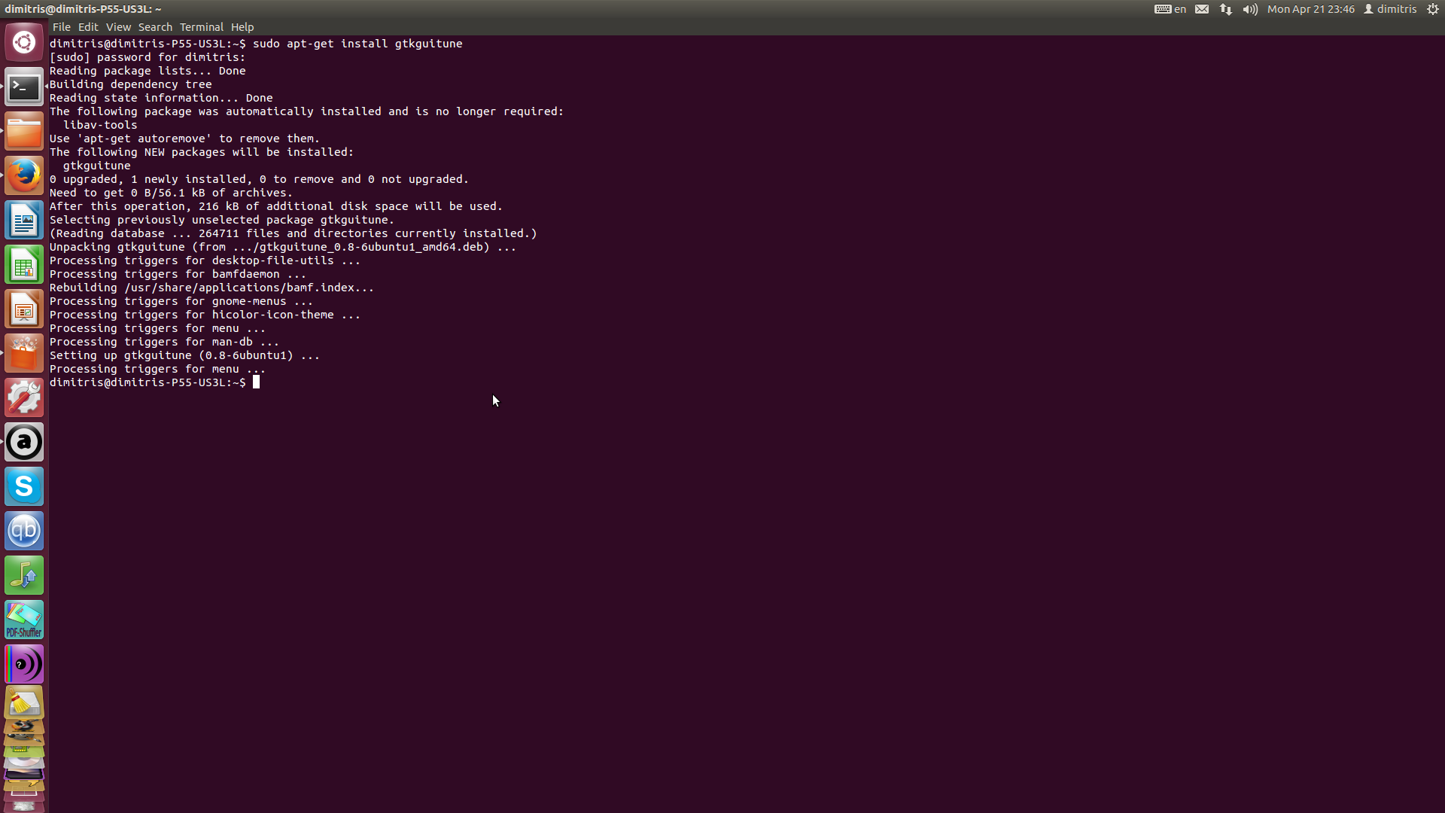The height and width of the screenshot is (813, 1445).
Task: Open Ubuntu Software Center launcher
Action: click(x=24, y=354)
